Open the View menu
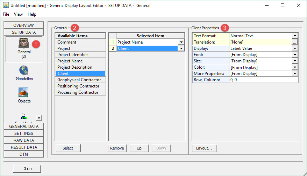 click(18, 14)
